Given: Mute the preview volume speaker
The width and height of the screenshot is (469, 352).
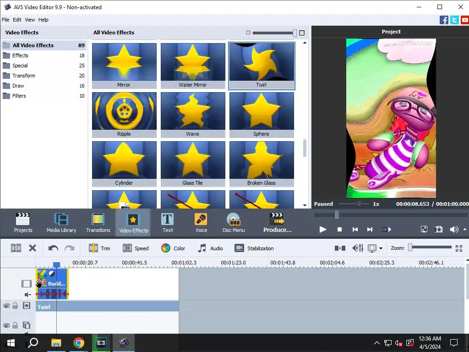Looking at the screenshot, I should click(x=454, y=230).
